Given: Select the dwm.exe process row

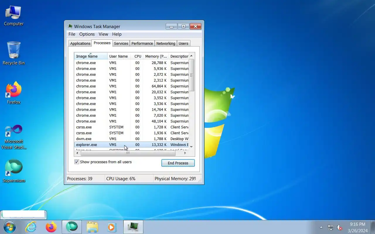Looking at the screenshot, I should tap(132, 139).
